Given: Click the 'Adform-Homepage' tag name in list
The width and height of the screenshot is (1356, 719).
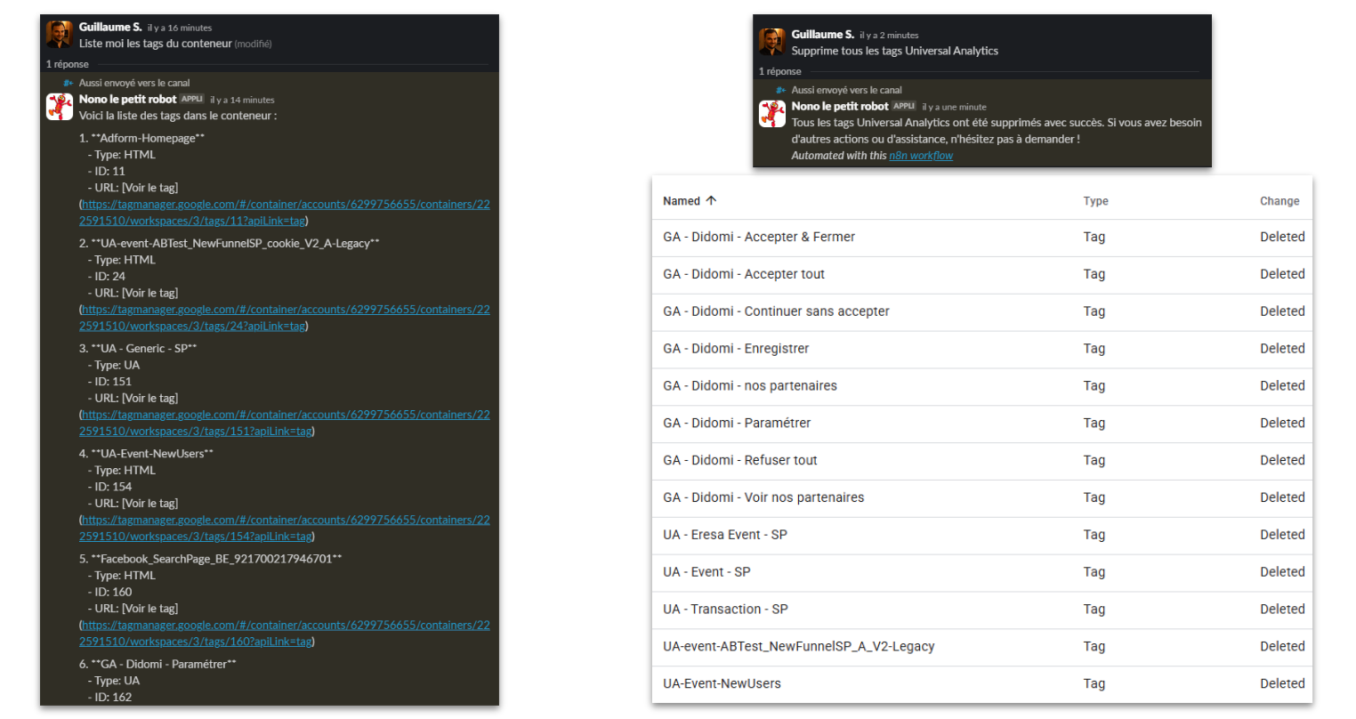Looking at the screenshot, I should coord(148,138).
